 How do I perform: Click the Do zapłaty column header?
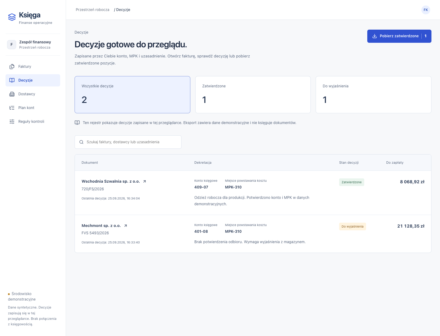tap(395, 163)
